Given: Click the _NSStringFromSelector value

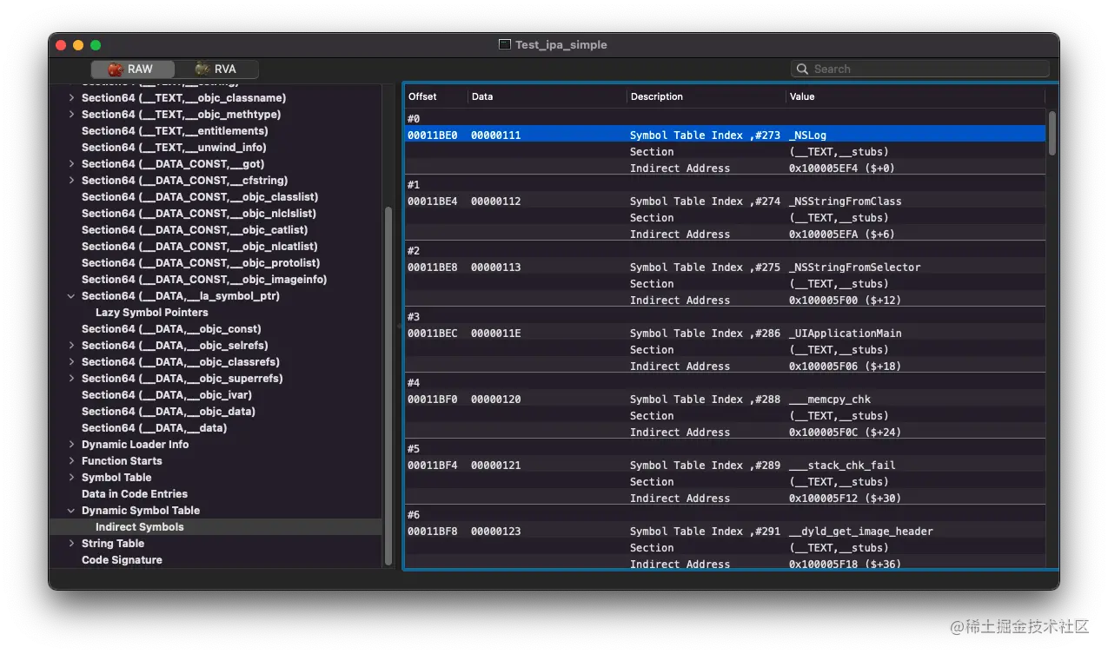Looking at the screenshot, I should (x=854, y=267).
